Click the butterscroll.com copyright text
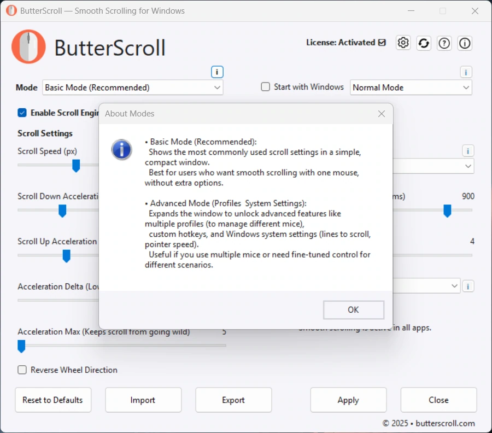 pos(429,423)
